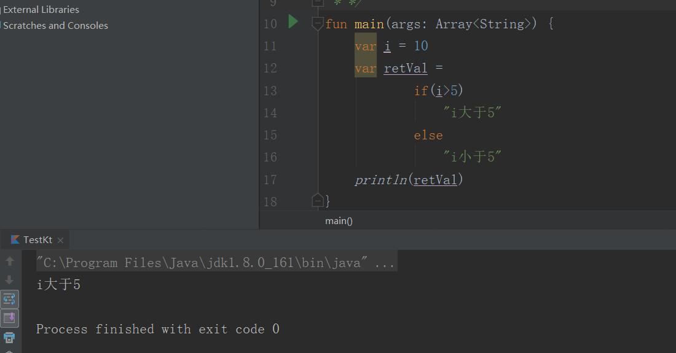
Task: Open External Libraries in project tree
Action: pyautogui.click(x=41, y=9)
